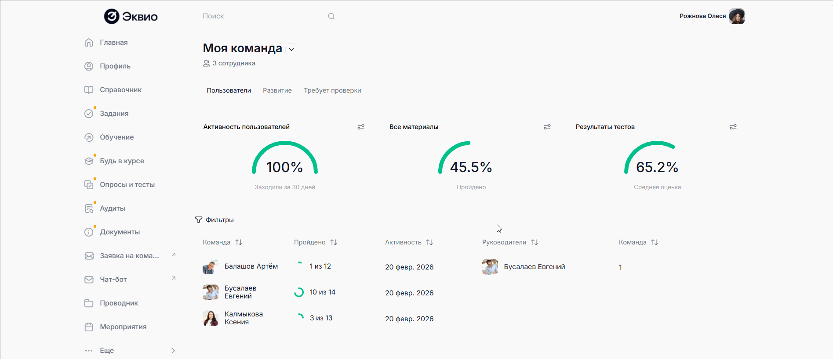Open settings for Результаты тестов widget
The image size is (833, 359).
pyautogui.click(x=733, y=127)
